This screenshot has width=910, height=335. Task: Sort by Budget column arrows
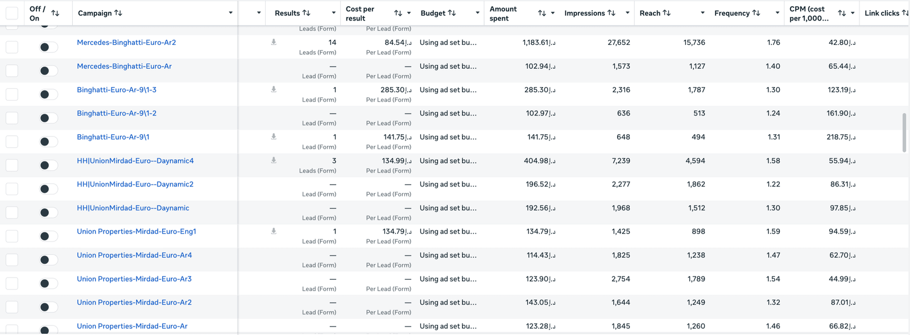click(x=452, y=13)
